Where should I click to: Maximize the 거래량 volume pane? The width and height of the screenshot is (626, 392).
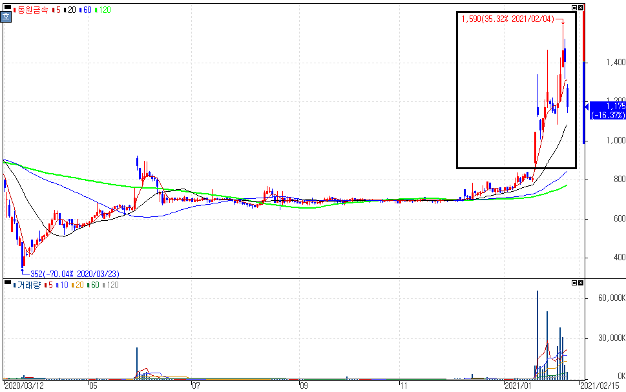[574, 283]
